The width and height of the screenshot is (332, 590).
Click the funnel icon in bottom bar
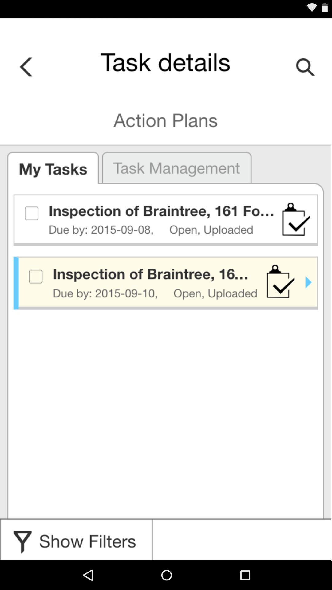pyautogui.click(x=22, y=541)
